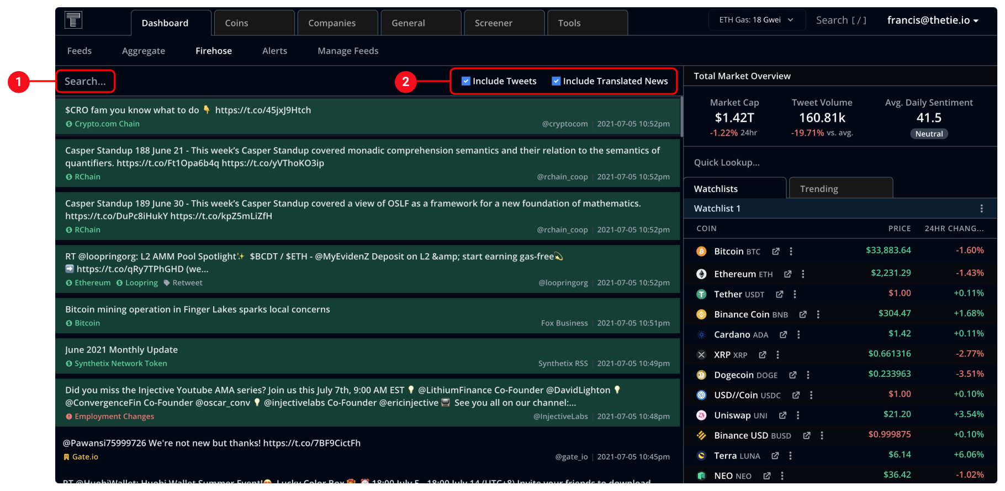Switch to the Screener tab

click(x=504, y=23)
